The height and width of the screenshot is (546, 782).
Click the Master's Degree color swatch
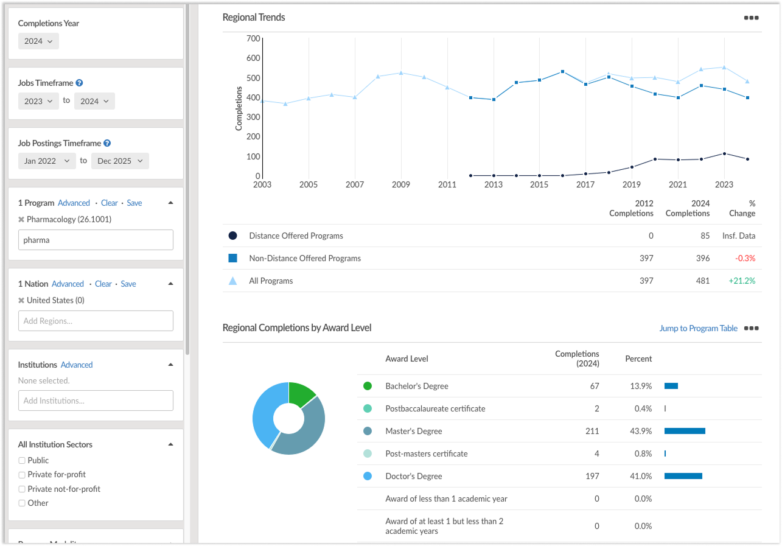[x=368, y=431]
